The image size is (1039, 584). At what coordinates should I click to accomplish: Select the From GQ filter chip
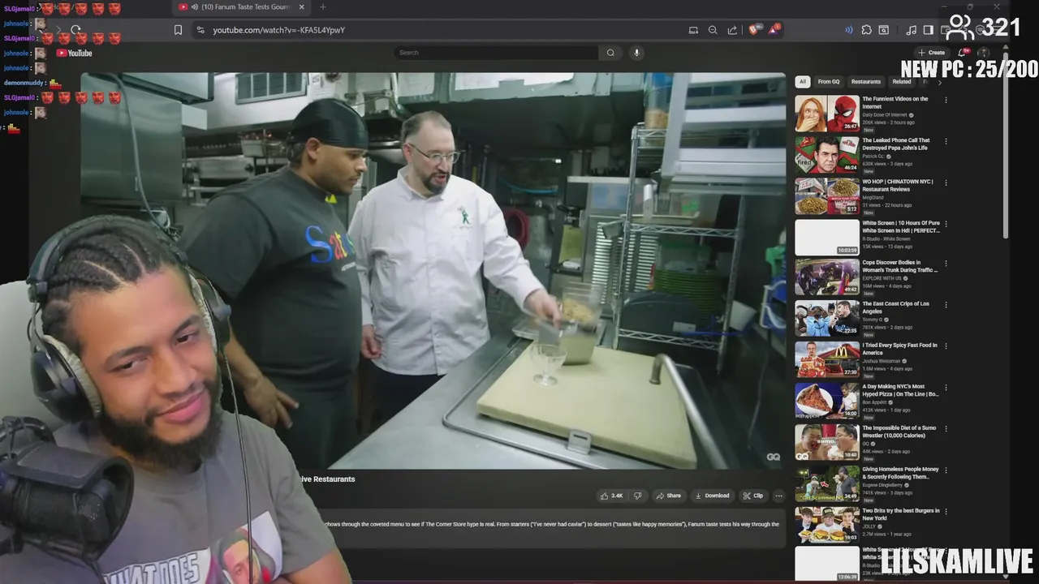(829, 82)
